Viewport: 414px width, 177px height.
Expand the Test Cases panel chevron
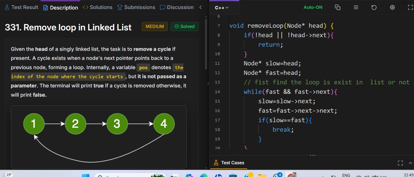pos(410,163)
